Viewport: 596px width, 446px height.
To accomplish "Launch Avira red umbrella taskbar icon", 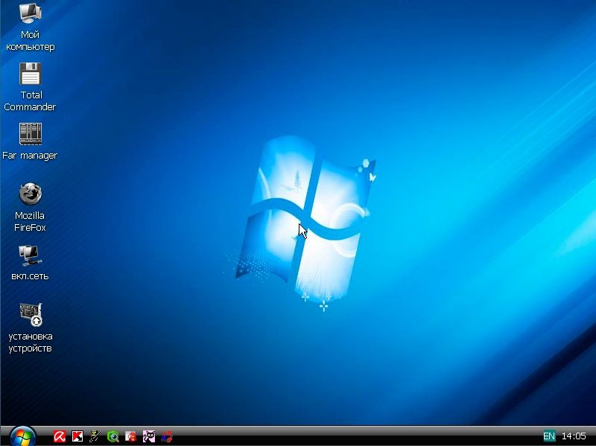I will click(x=60, y=436).
